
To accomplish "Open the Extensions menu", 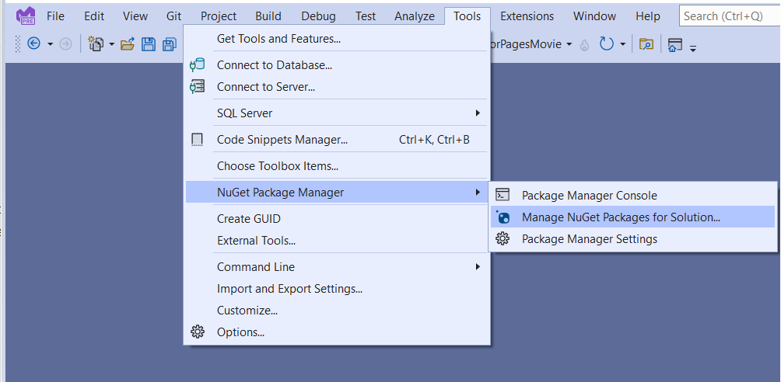I will [x=527, y=16].
